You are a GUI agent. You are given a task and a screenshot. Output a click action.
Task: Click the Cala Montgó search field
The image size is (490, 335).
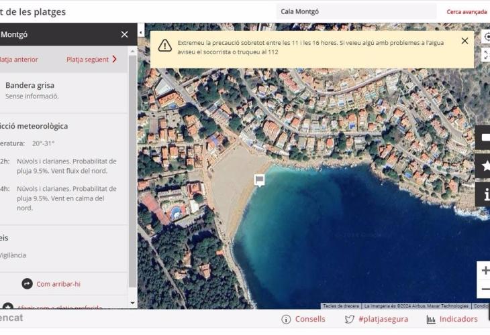356,11
